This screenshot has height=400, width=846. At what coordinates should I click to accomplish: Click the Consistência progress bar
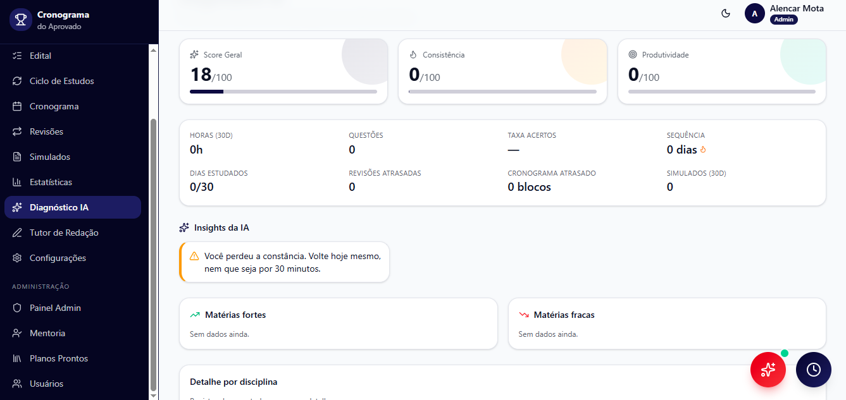tap(502, 92)
